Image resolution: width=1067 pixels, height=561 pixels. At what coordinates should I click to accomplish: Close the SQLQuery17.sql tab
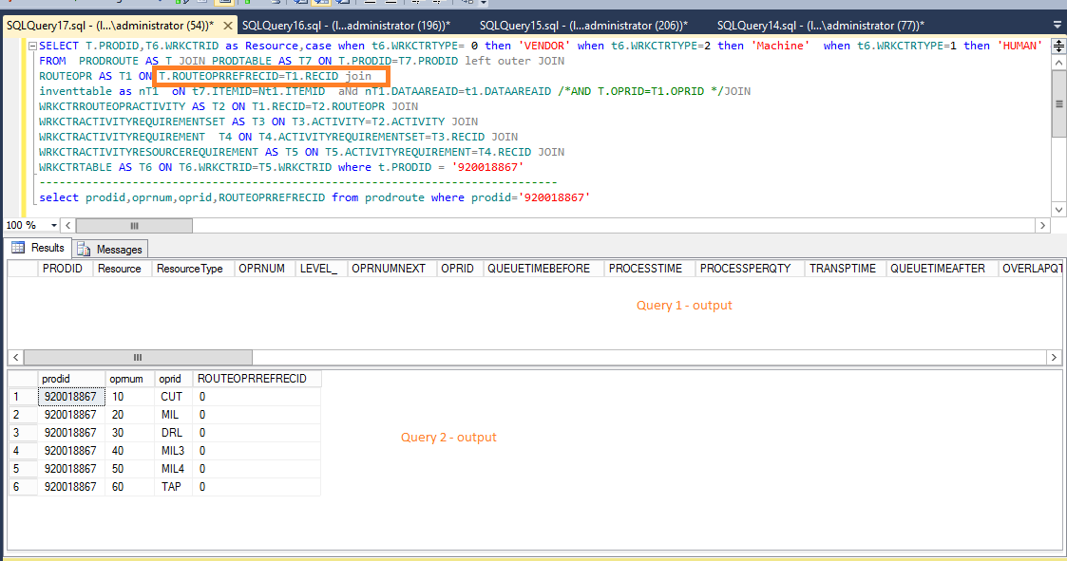pos(228,26)
